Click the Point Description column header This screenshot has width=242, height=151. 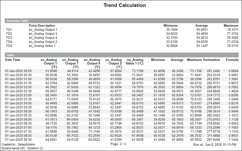click(x=42, y=25)
